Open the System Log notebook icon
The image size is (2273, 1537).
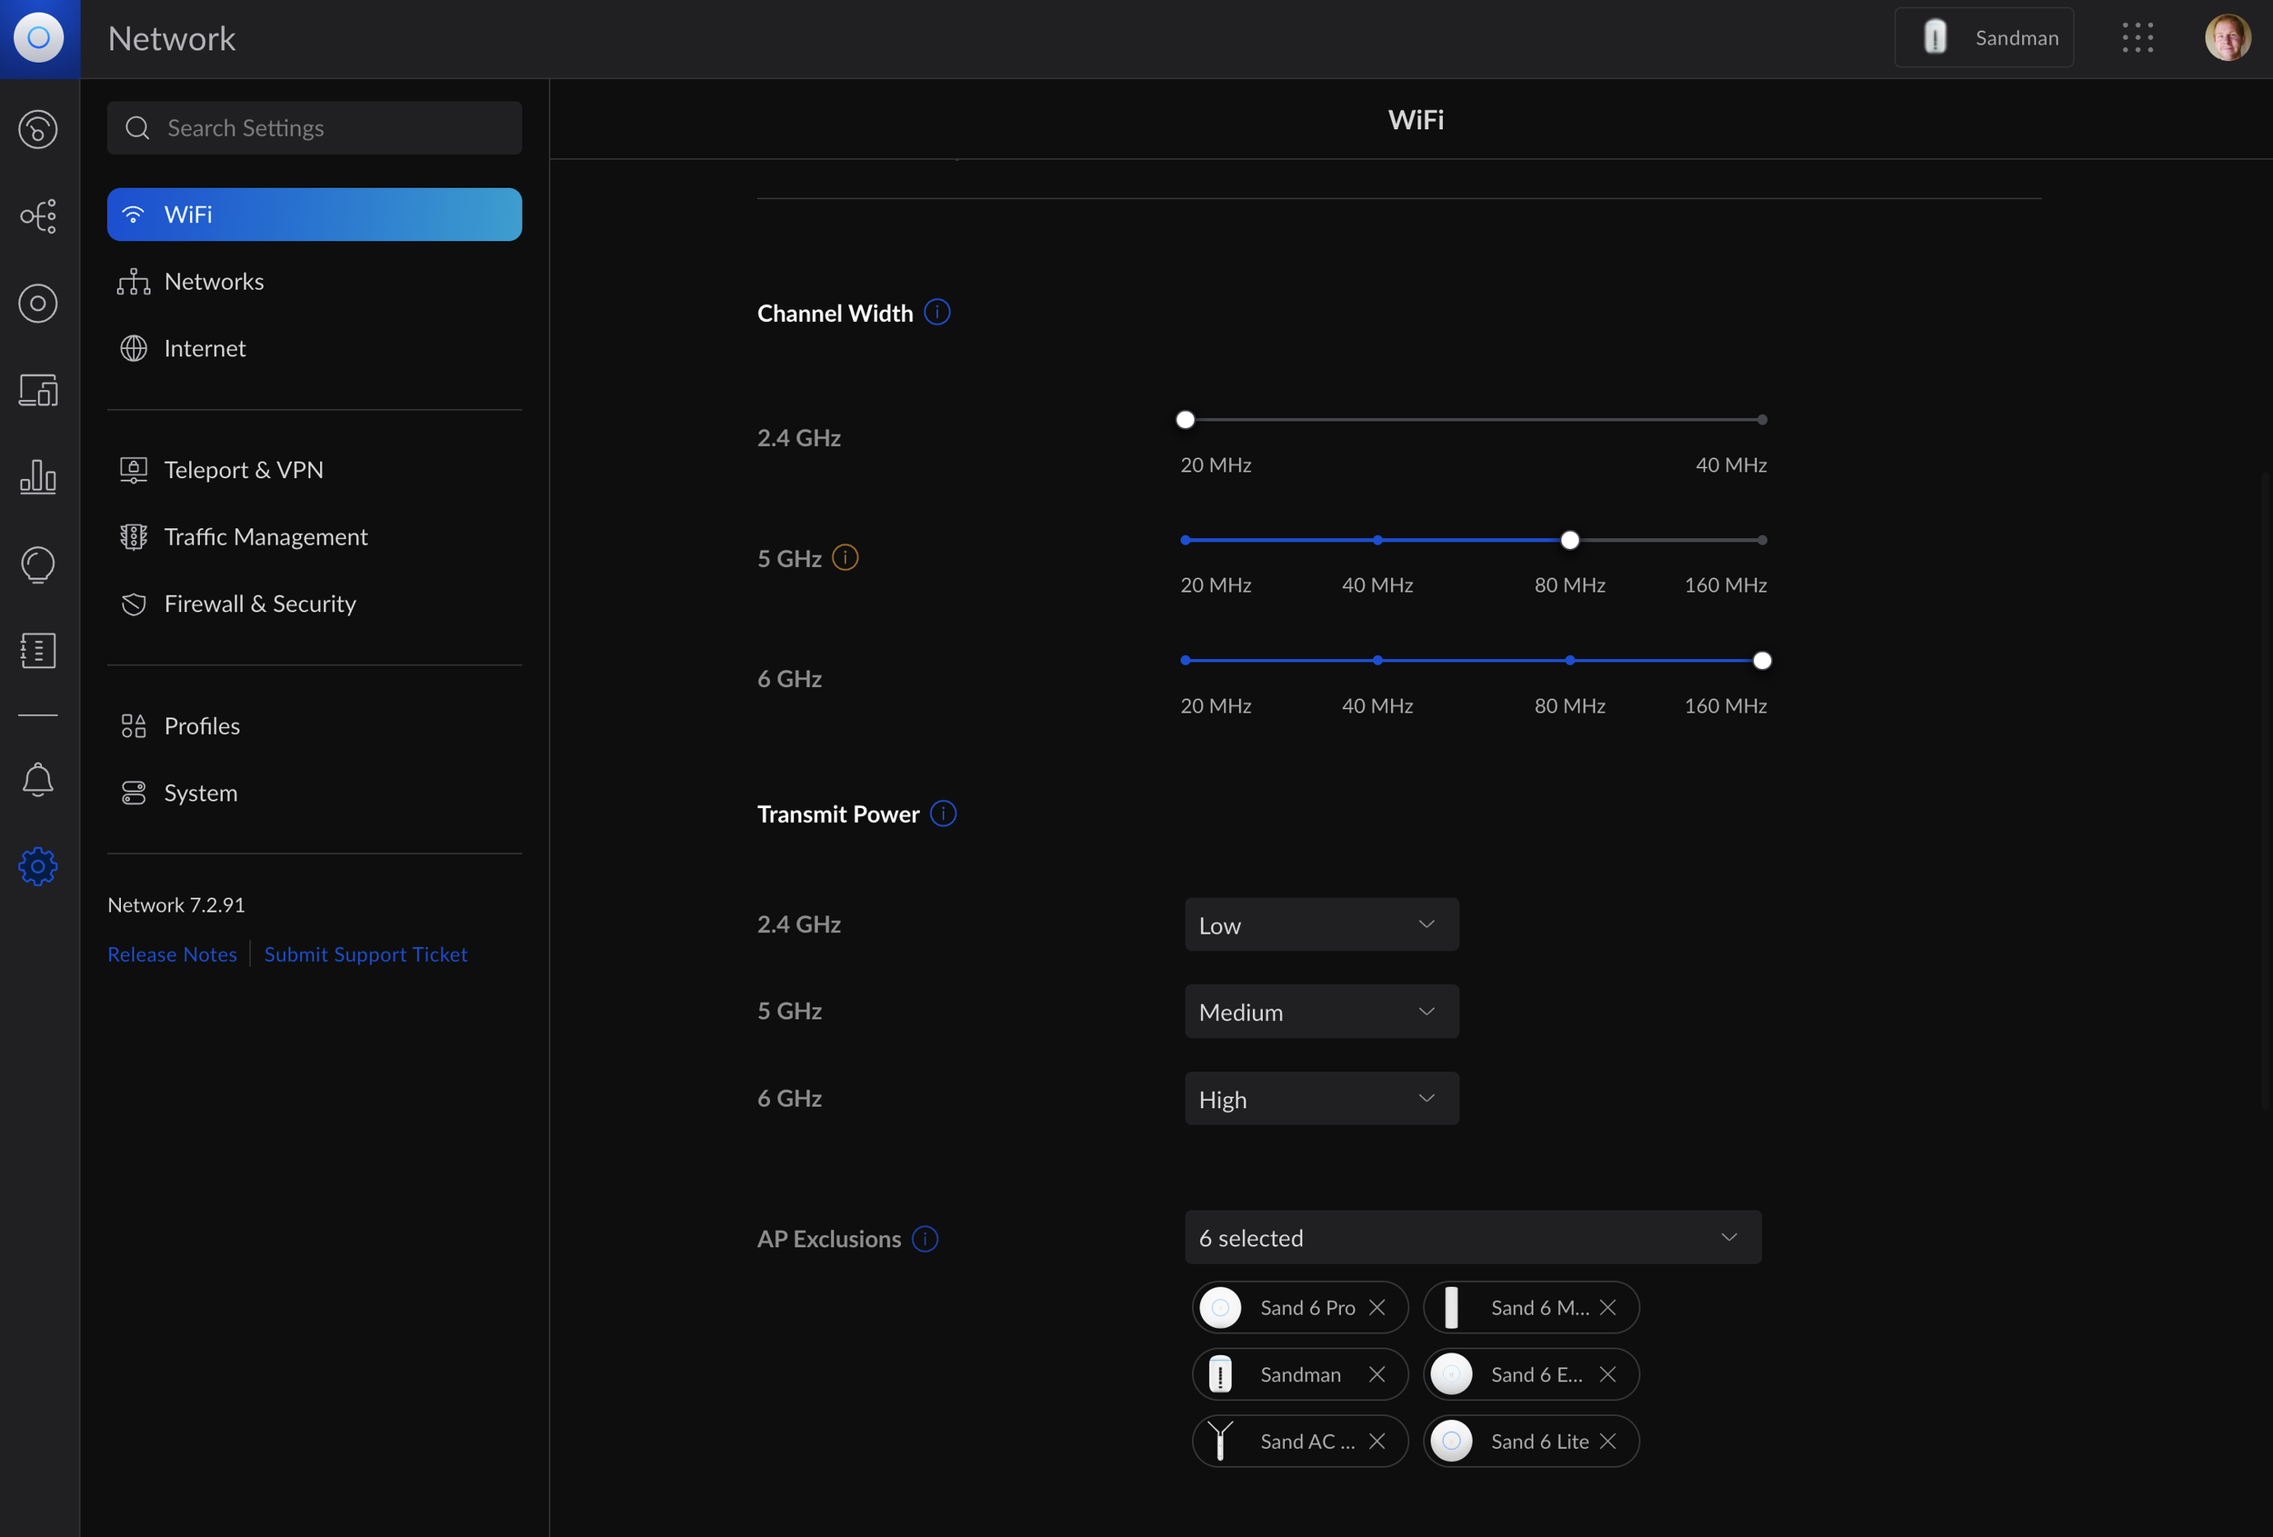(39, 650)
